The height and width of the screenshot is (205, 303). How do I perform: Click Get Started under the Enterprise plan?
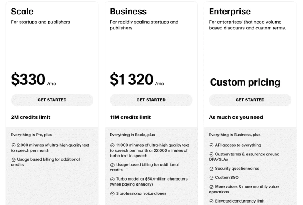[x=250, y=100]
